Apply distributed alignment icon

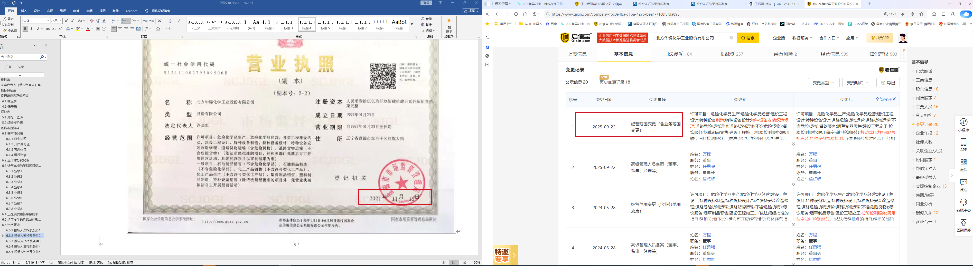pyautogui.click(x=139, y=29)
